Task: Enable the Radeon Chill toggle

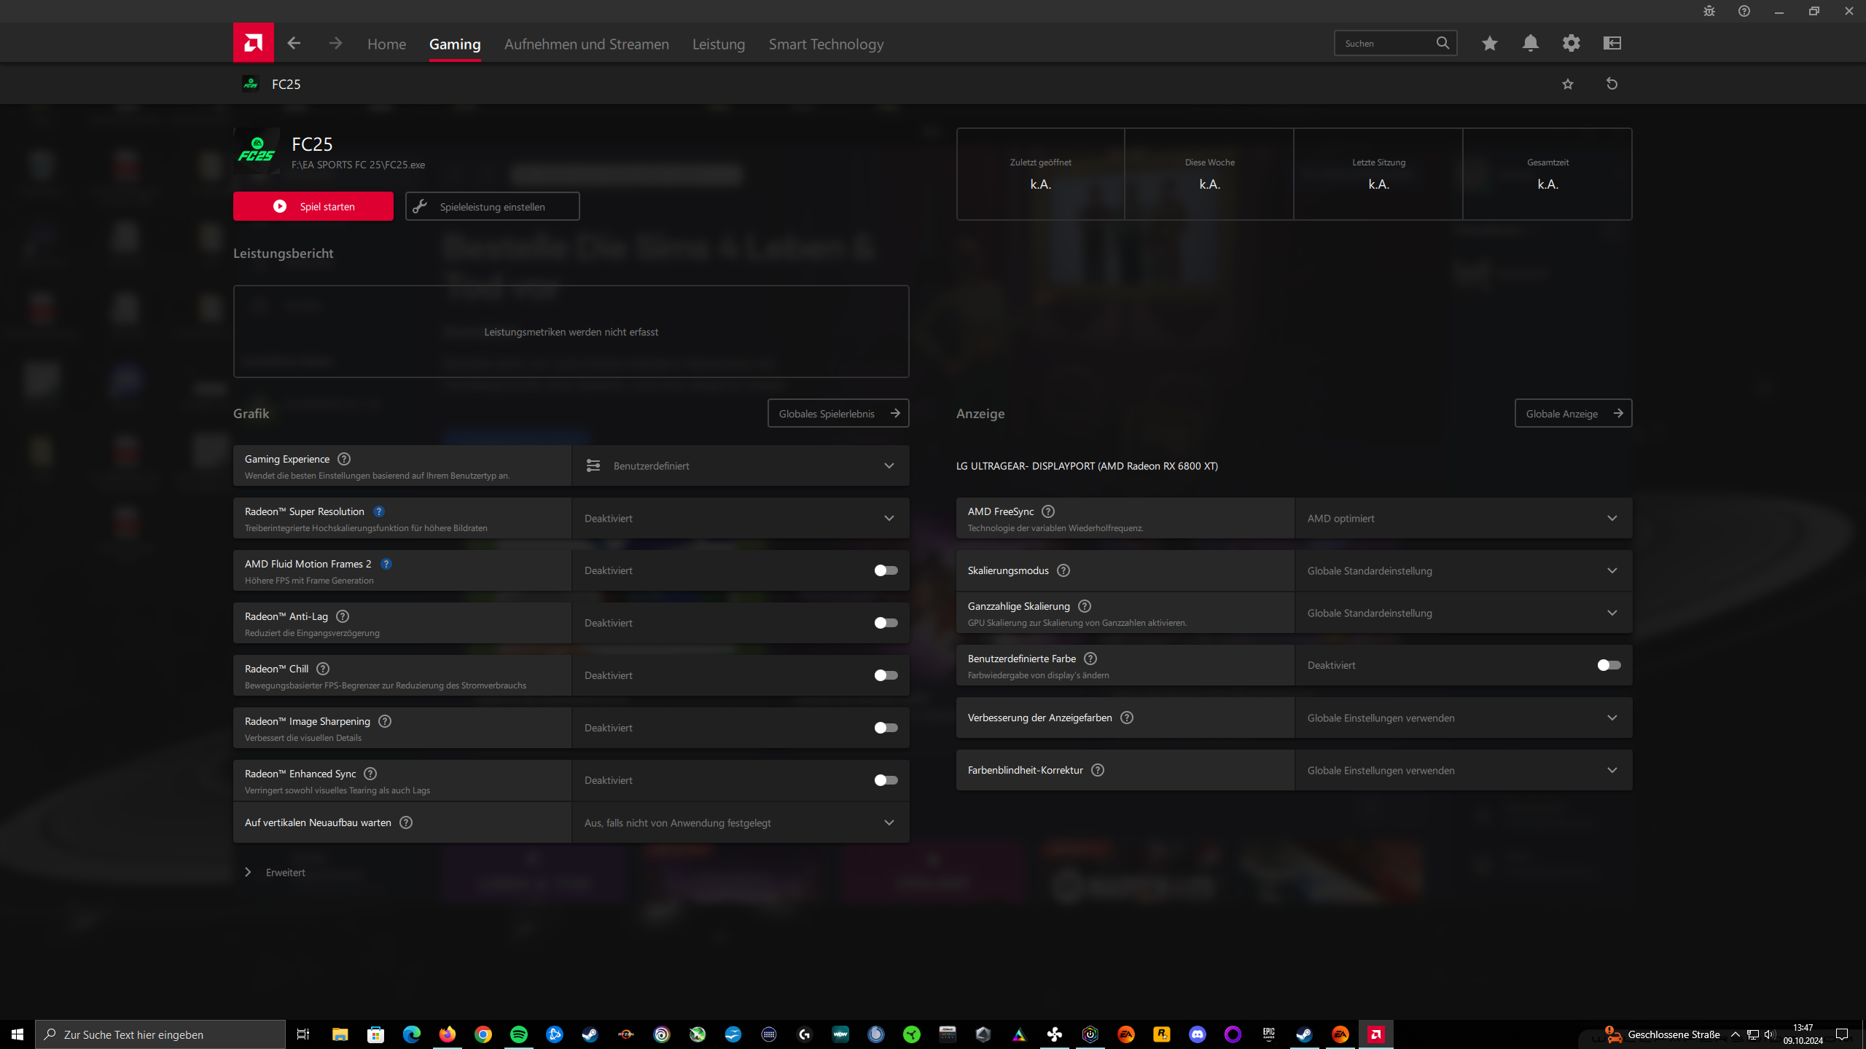Action: 886,675
